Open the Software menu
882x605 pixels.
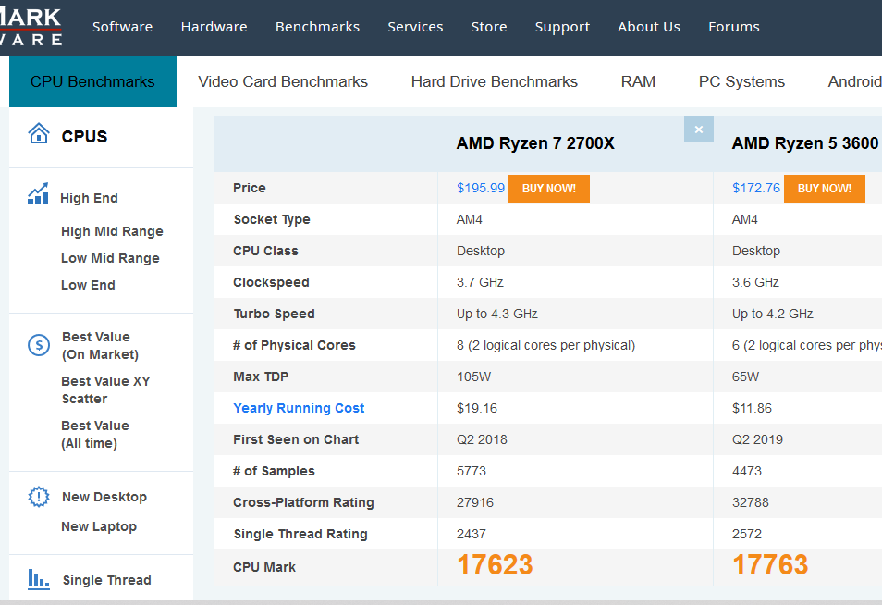click(122, 27)
